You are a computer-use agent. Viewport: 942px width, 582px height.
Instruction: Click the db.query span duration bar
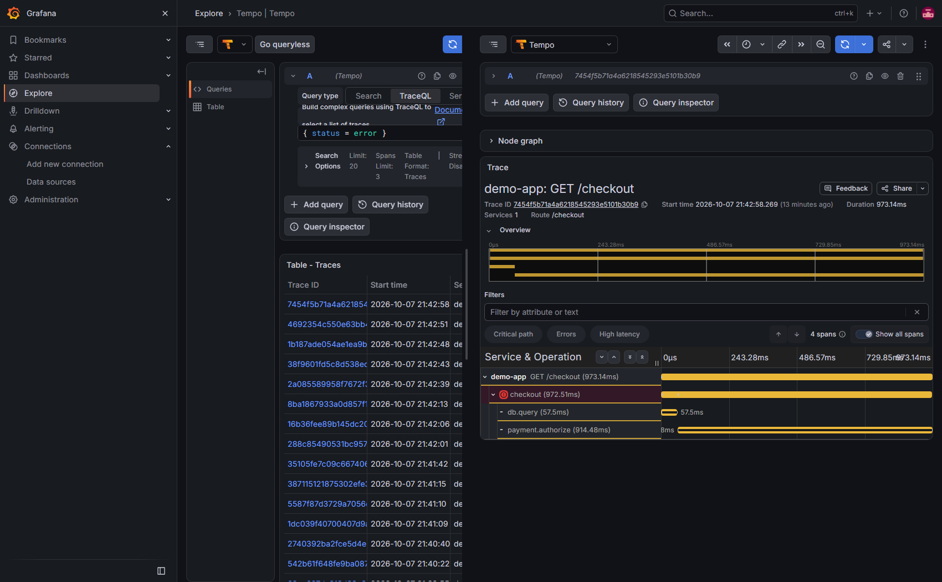point(669,412)
